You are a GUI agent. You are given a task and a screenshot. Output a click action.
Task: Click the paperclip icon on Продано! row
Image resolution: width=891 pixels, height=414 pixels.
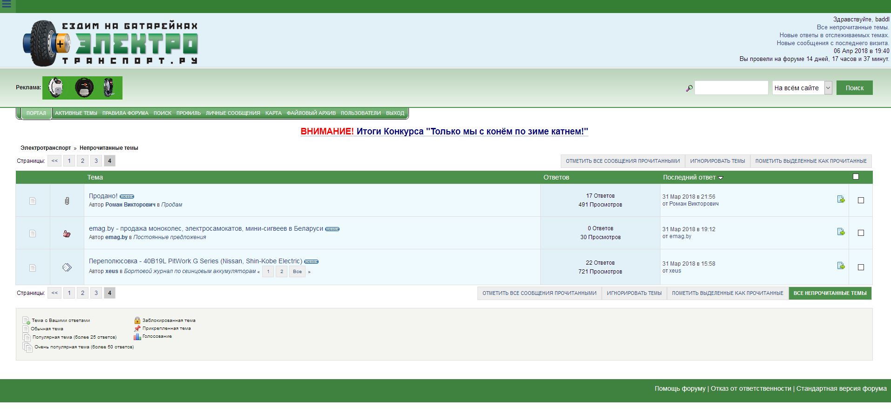[67, 201]
